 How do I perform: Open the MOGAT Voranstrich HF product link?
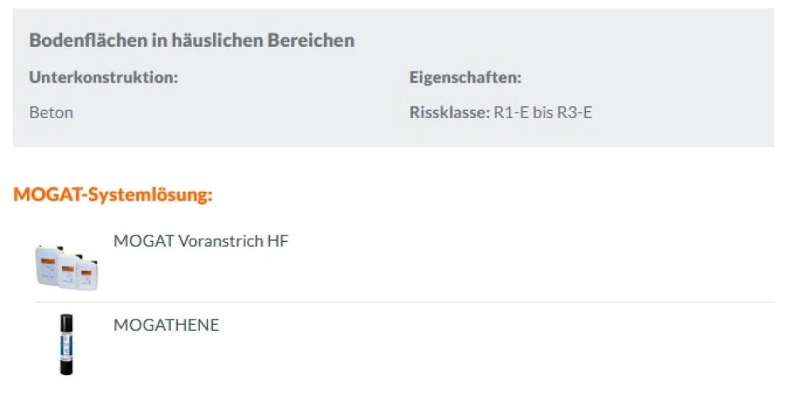tap(201, 241)
